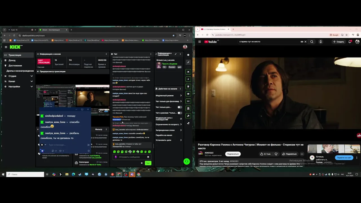Open chat settings gear next to Чат button
The width and height of the screenshot is (361, 203).
142,163
